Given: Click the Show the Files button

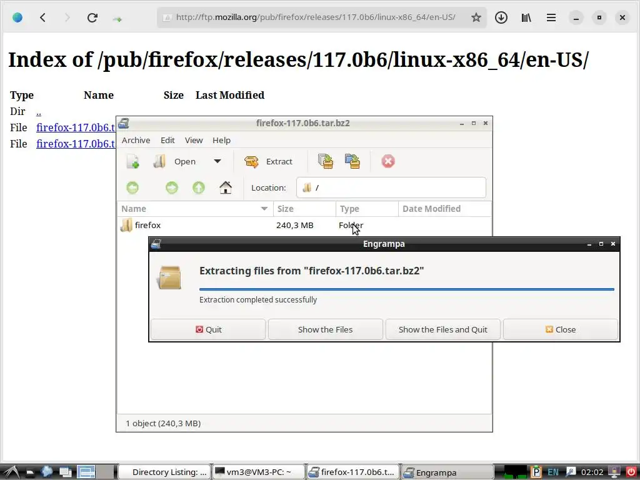Looking at the screenshot, I should (325, 329).
